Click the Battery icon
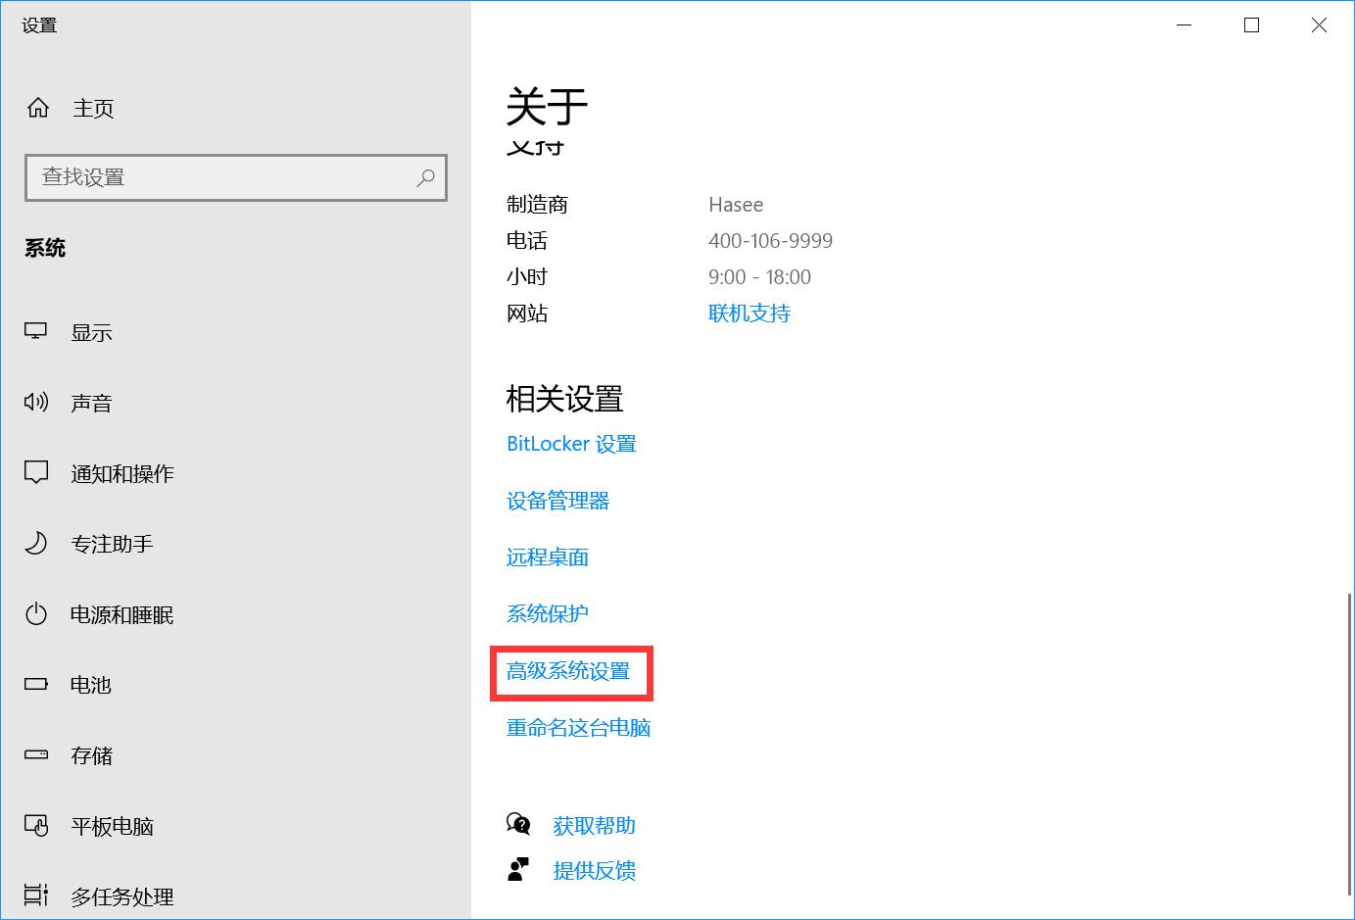 (36, 684)
